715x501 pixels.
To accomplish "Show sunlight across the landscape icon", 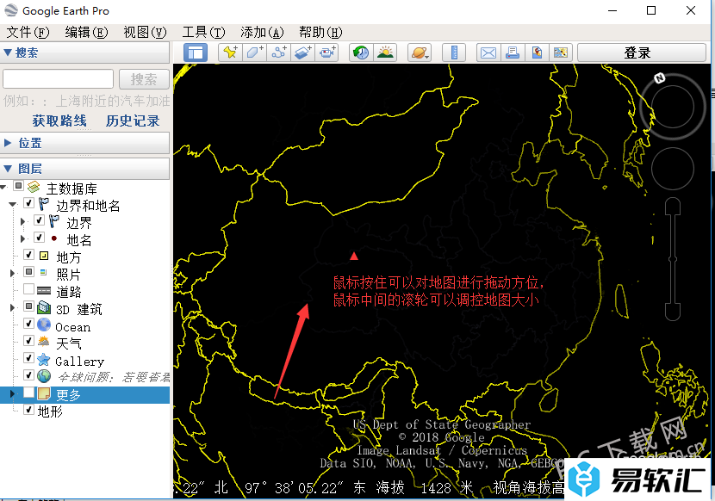I will (x=385, y=53).
